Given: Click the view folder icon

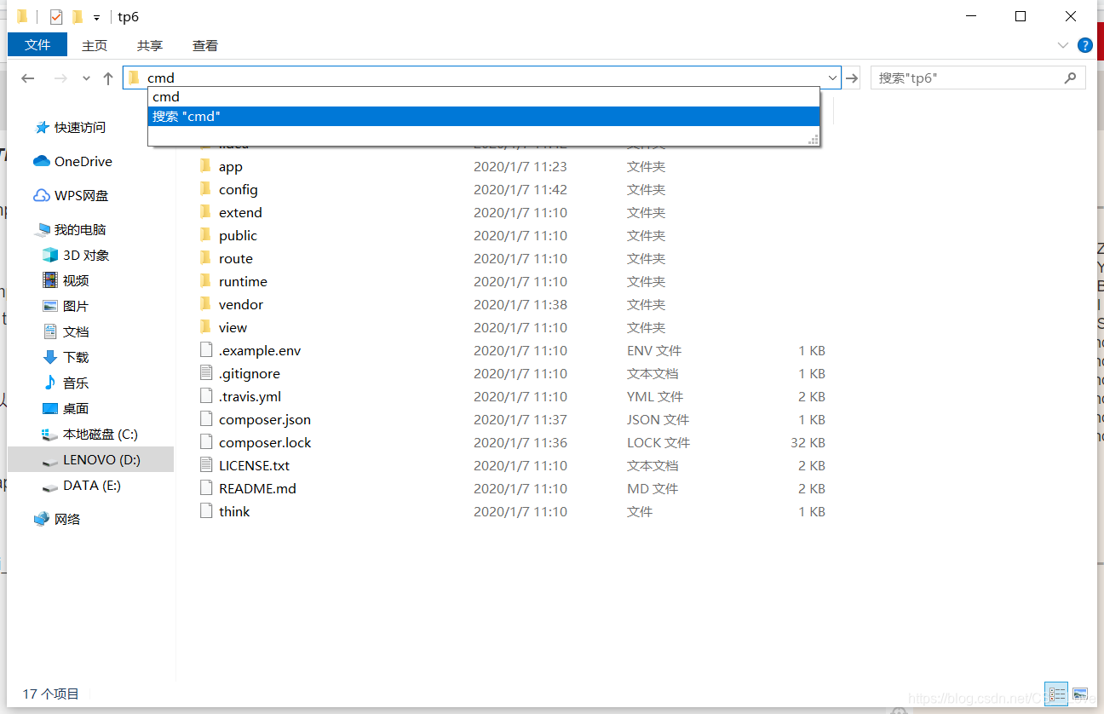Looking at the screenshot, I should click(x=204, y=327).
